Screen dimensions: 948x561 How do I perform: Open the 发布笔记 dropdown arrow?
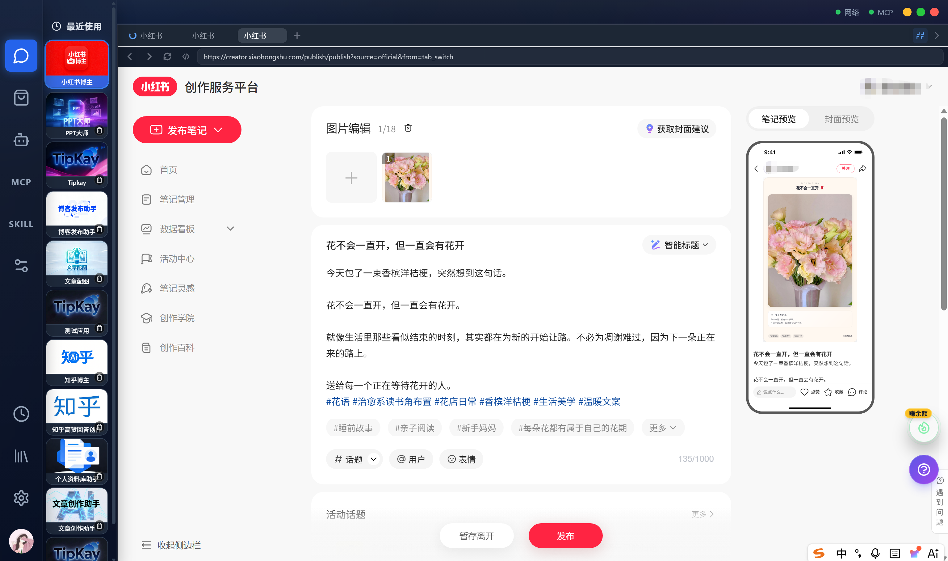(x=218, y=130)
